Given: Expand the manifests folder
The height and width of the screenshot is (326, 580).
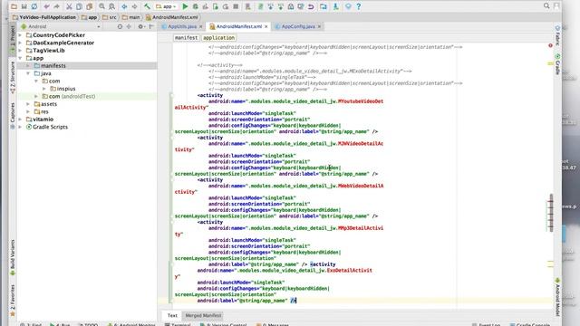Looking at the screenshot, I should click(x=28, y=66).
